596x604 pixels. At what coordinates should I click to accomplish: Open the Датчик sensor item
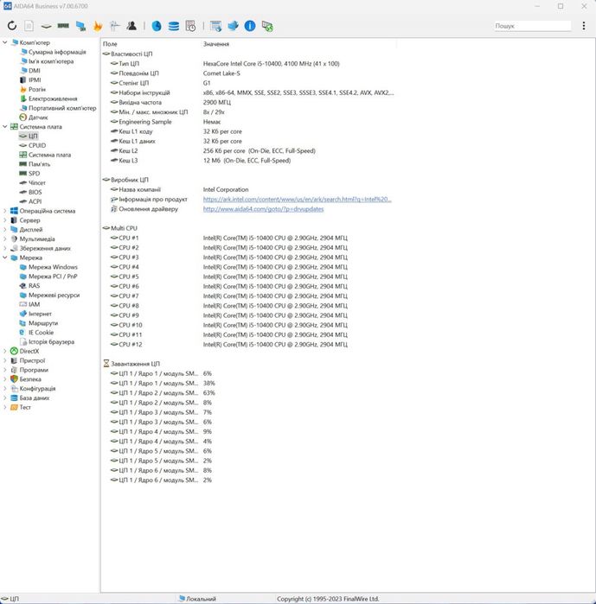38,118
